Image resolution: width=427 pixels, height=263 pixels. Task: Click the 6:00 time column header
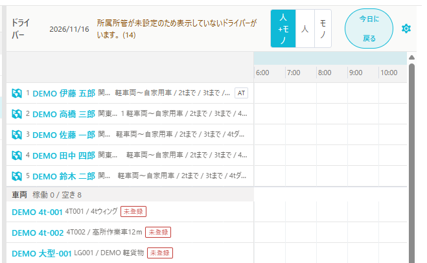pos(262,73)
